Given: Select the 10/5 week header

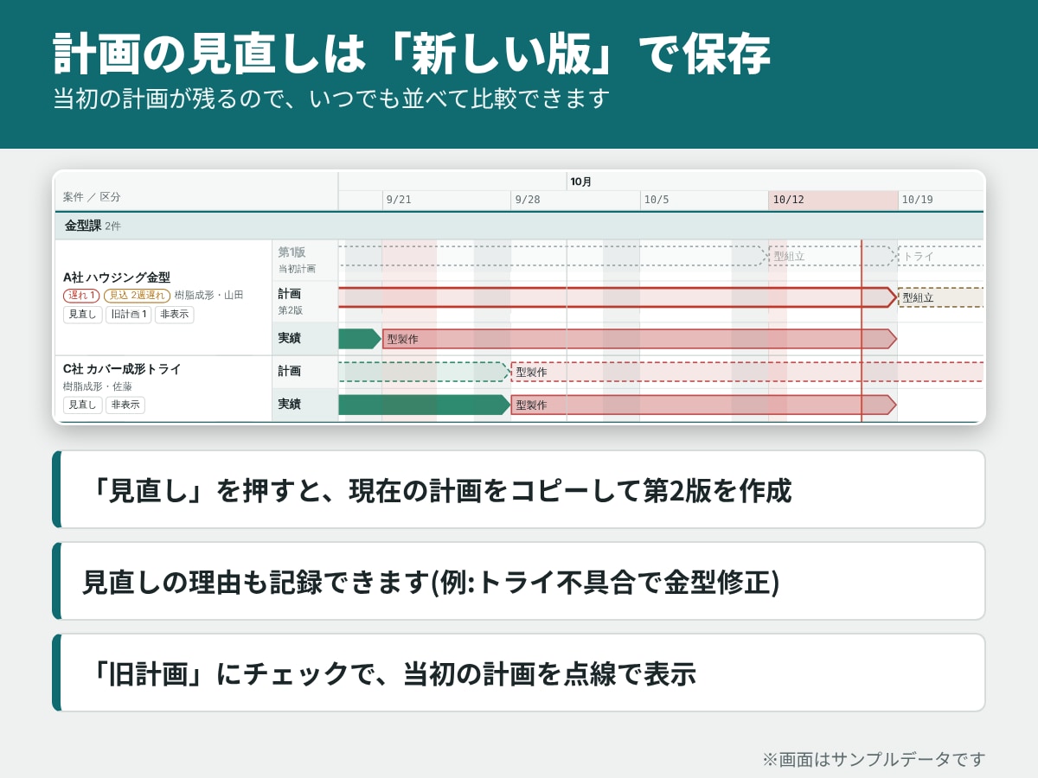Looking at the screenshot, I should click(704, 200).
